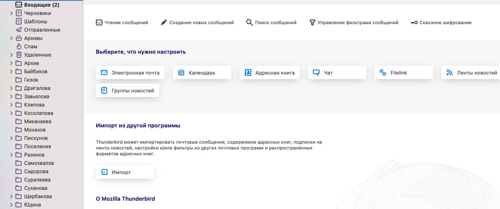Select the Отправленные folder
500x209 pixels.
42,30
